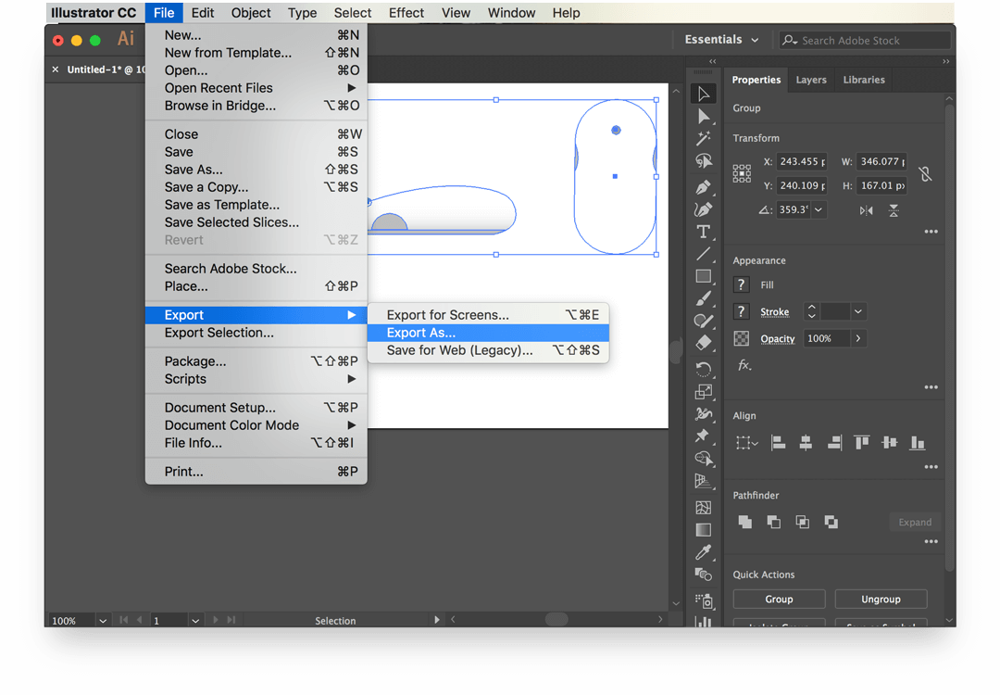This screenshot has height=695, width=1000.
Task: Click the Group quick action button
Action: click(779, 600)
